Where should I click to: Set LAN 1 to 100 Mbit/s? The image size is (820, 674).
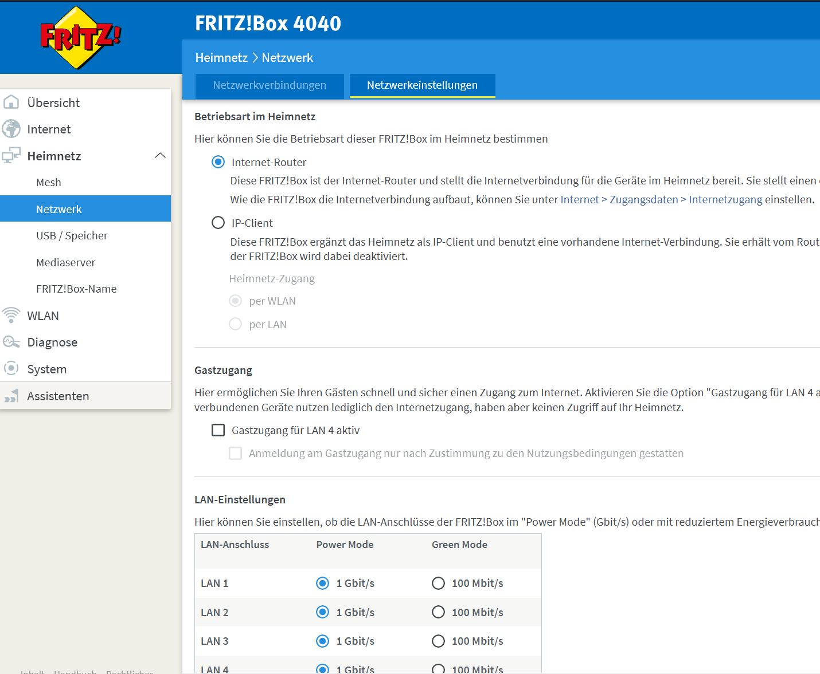[438, 583]
